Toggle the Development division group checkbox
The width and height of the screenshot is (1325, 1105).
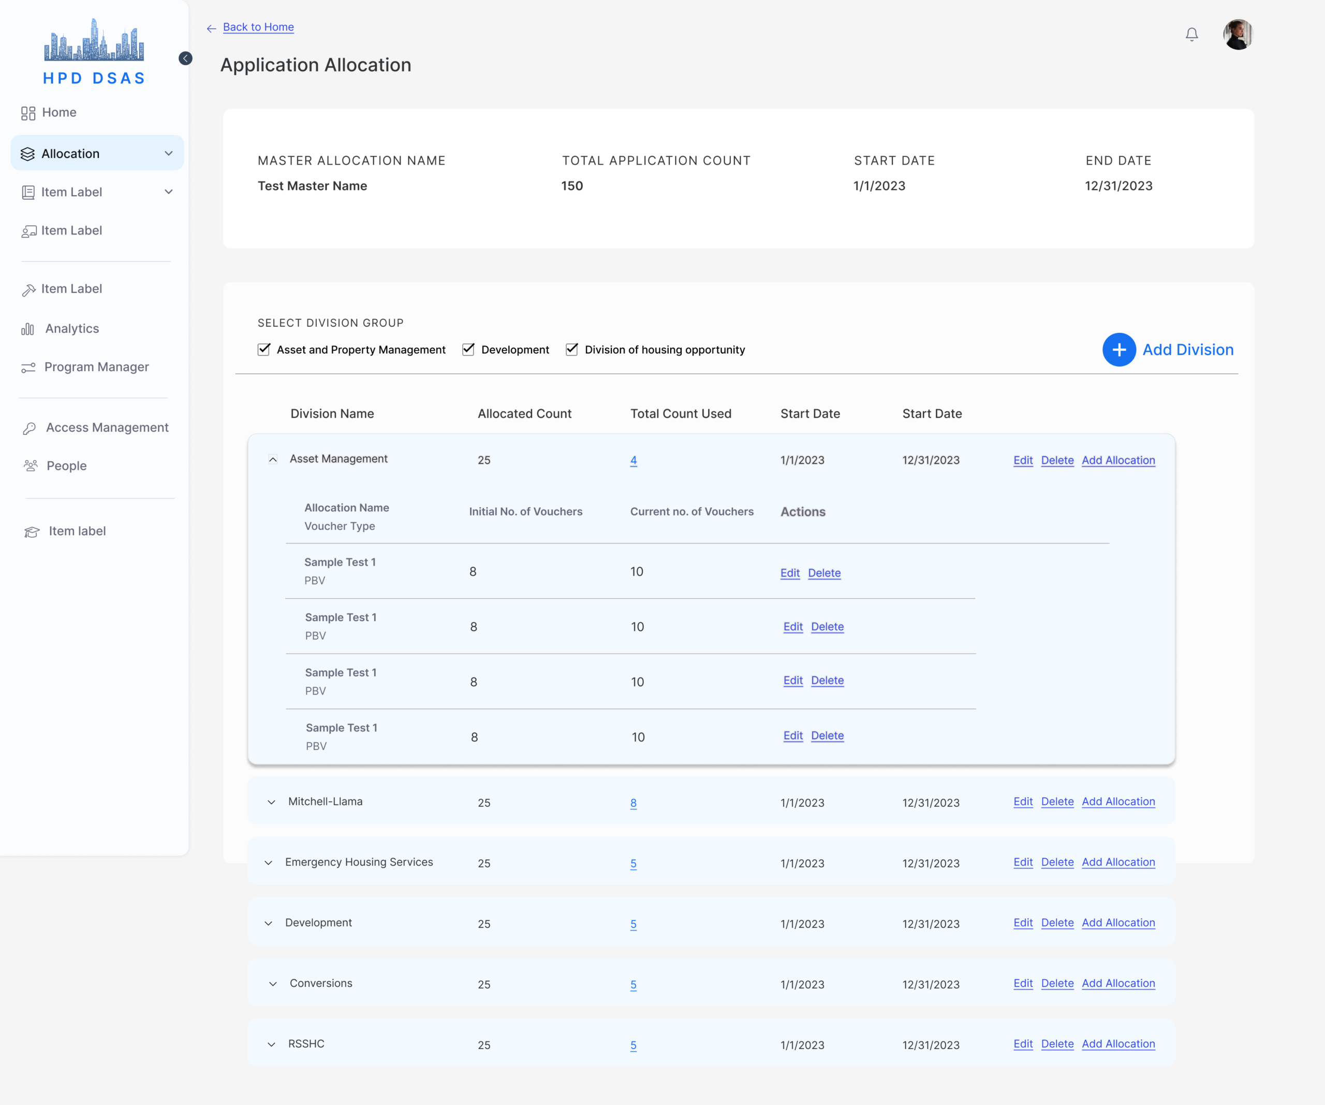pyautogui.click(x=468, y=349)
